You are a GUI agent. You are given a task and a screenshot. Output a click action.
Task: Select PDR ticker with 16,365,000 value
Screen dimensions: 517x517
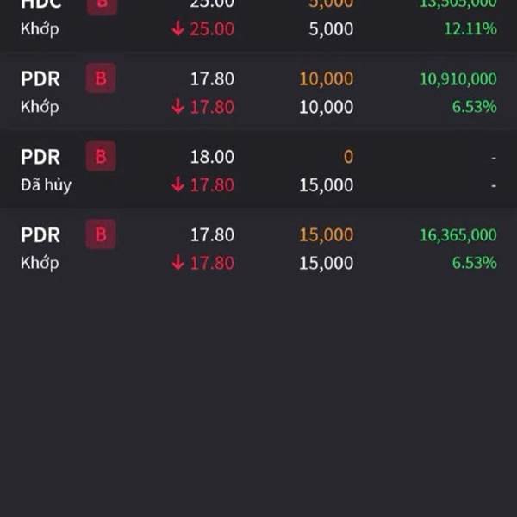tap(40, 234)
